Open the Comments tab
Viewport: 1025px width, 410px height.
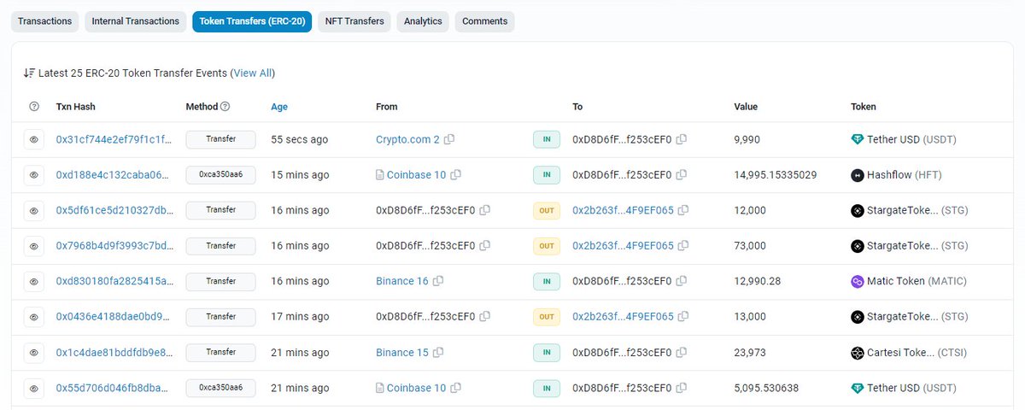click(x=484, y=21)
